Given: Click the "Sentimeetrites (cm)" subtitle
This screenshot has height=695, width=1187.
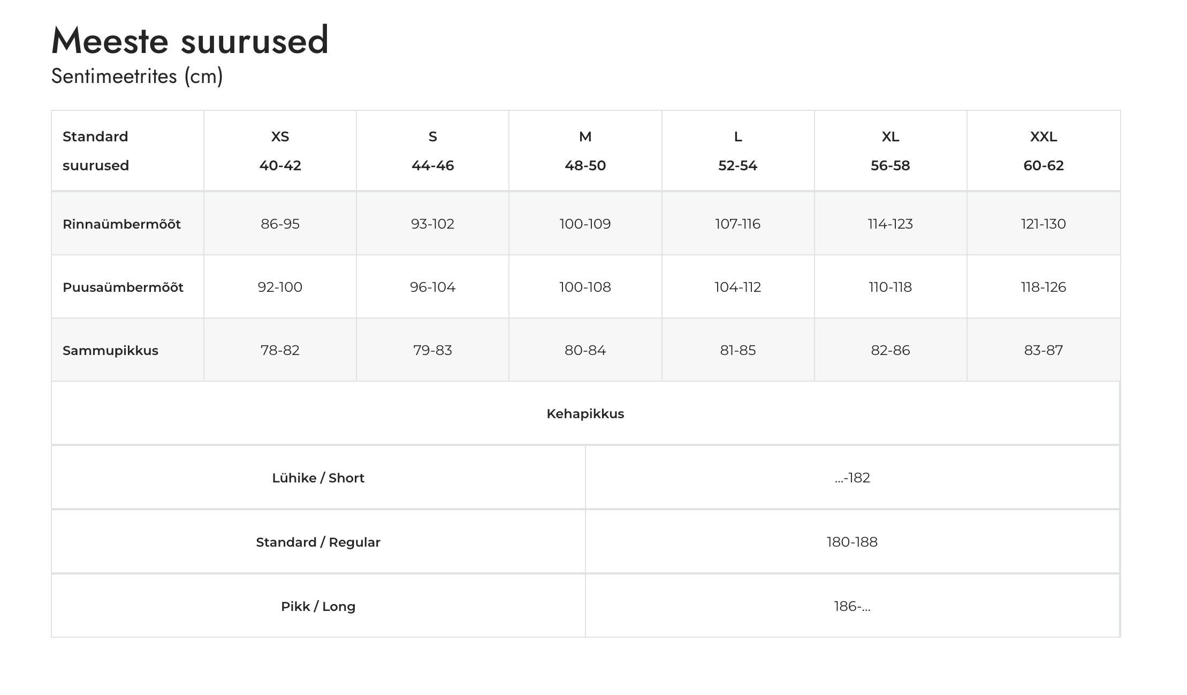Looking at the screenshot, I should [x=137, y=77].
